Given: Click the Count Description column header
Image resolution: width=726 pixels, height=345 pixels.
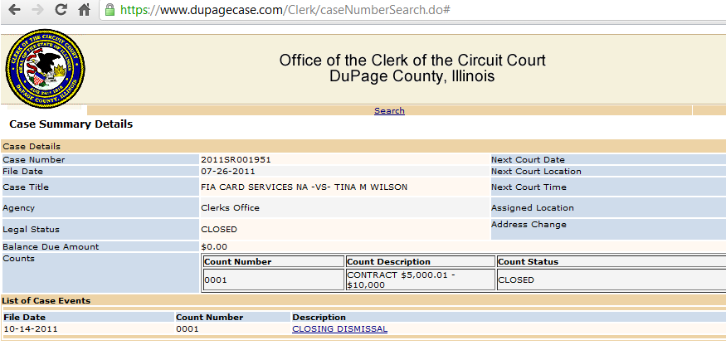Looking at the screenshot, I should [388, 261].
